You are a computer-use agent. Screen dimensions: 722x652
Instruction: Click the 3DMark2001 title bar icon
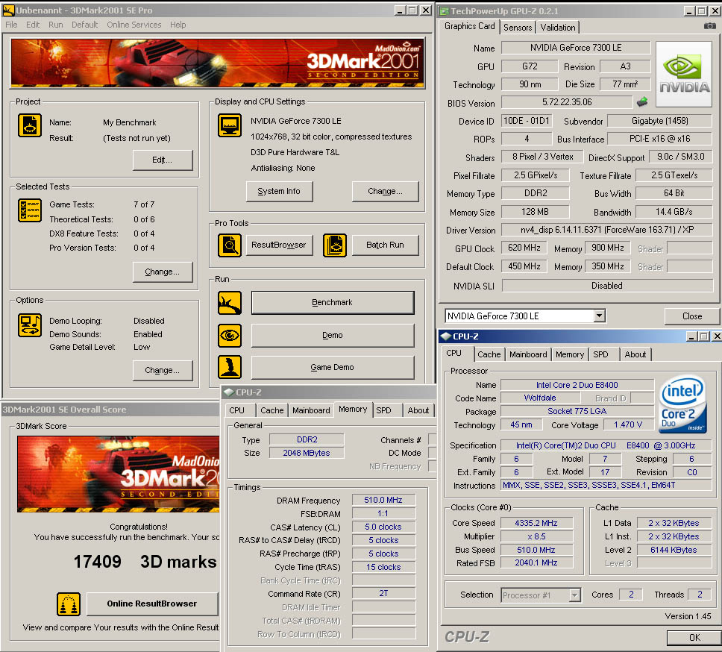[8, 10]
